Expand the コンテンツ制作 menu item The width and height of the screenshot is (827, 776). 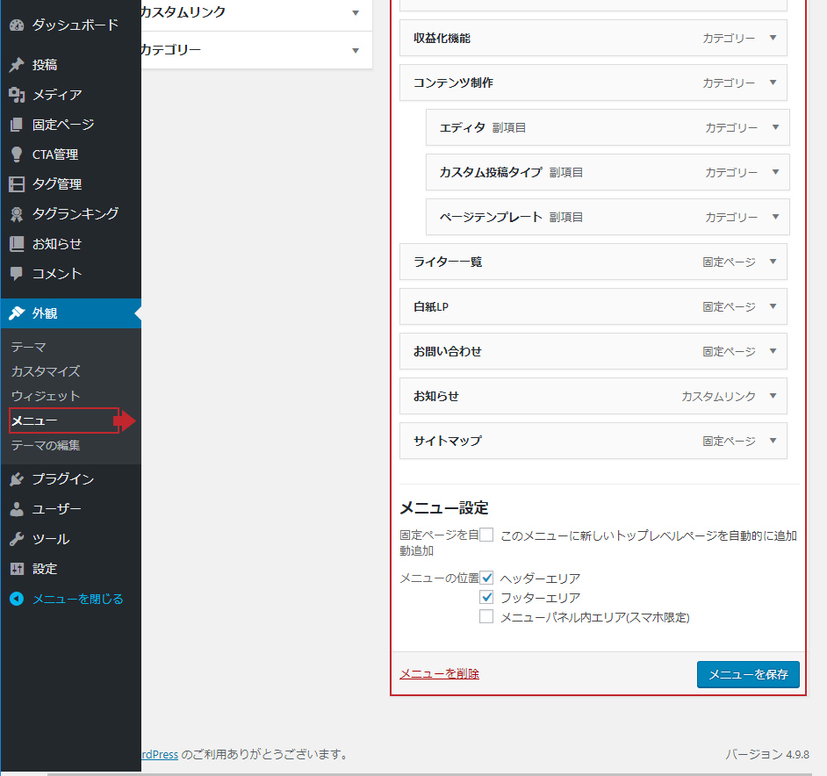pyautogui.click(x=773, y=83)
